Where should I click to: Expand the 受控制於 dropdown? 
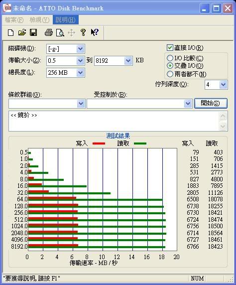(x=188, y=104)
